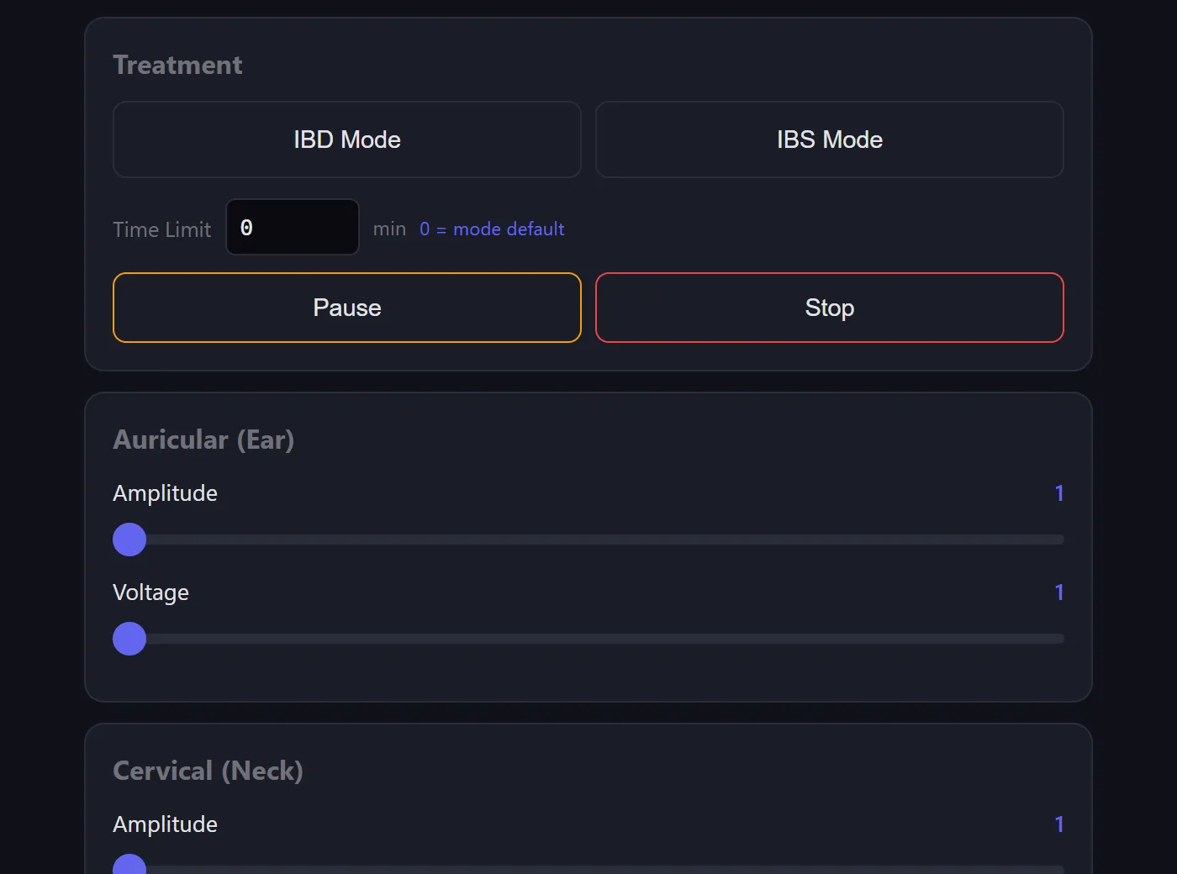
Task: Click the Time Limit label
Action: pyautogui.click(x=162, y=229)
